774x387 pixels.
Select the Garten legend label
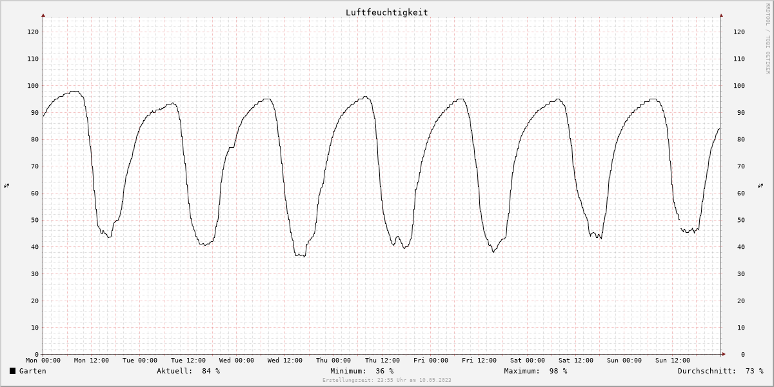[x=32, y=371]
